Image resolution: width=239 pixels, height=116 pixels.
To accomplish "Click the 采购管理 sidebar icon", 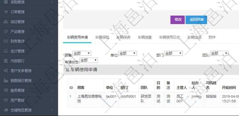I will pyautogui.click(x=6, y=2).
